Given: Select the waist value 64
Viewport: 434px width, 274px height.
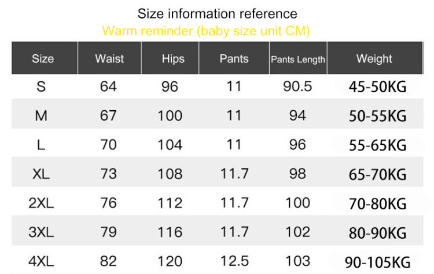Looking at the screenshot, I should [x=108, y=87].
